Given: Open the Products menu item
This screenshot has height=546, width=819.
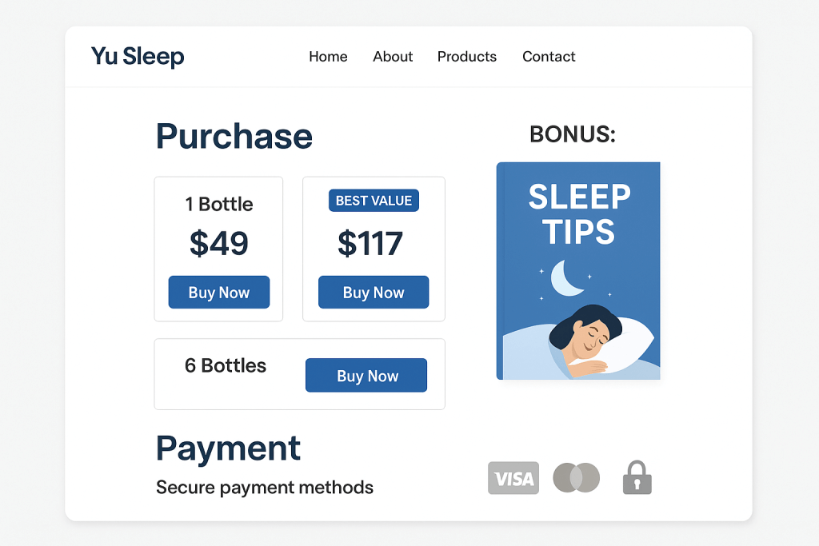Looking at the screenshot, I should (466, 57).
